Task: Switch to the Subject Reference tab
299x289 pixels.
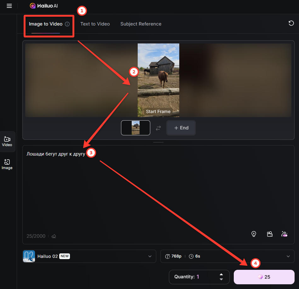Action: tap(141, 24)
